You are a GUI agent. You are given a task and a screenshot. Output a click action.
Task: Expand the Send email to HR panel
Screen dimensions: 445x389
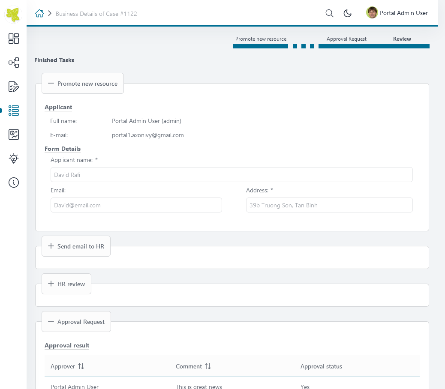coord(76,246)
